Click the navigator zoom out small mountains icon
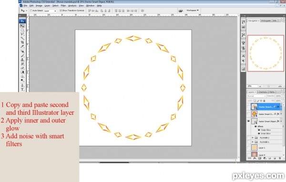This screenshot has width=286, height=182. [x=260, y=86]
